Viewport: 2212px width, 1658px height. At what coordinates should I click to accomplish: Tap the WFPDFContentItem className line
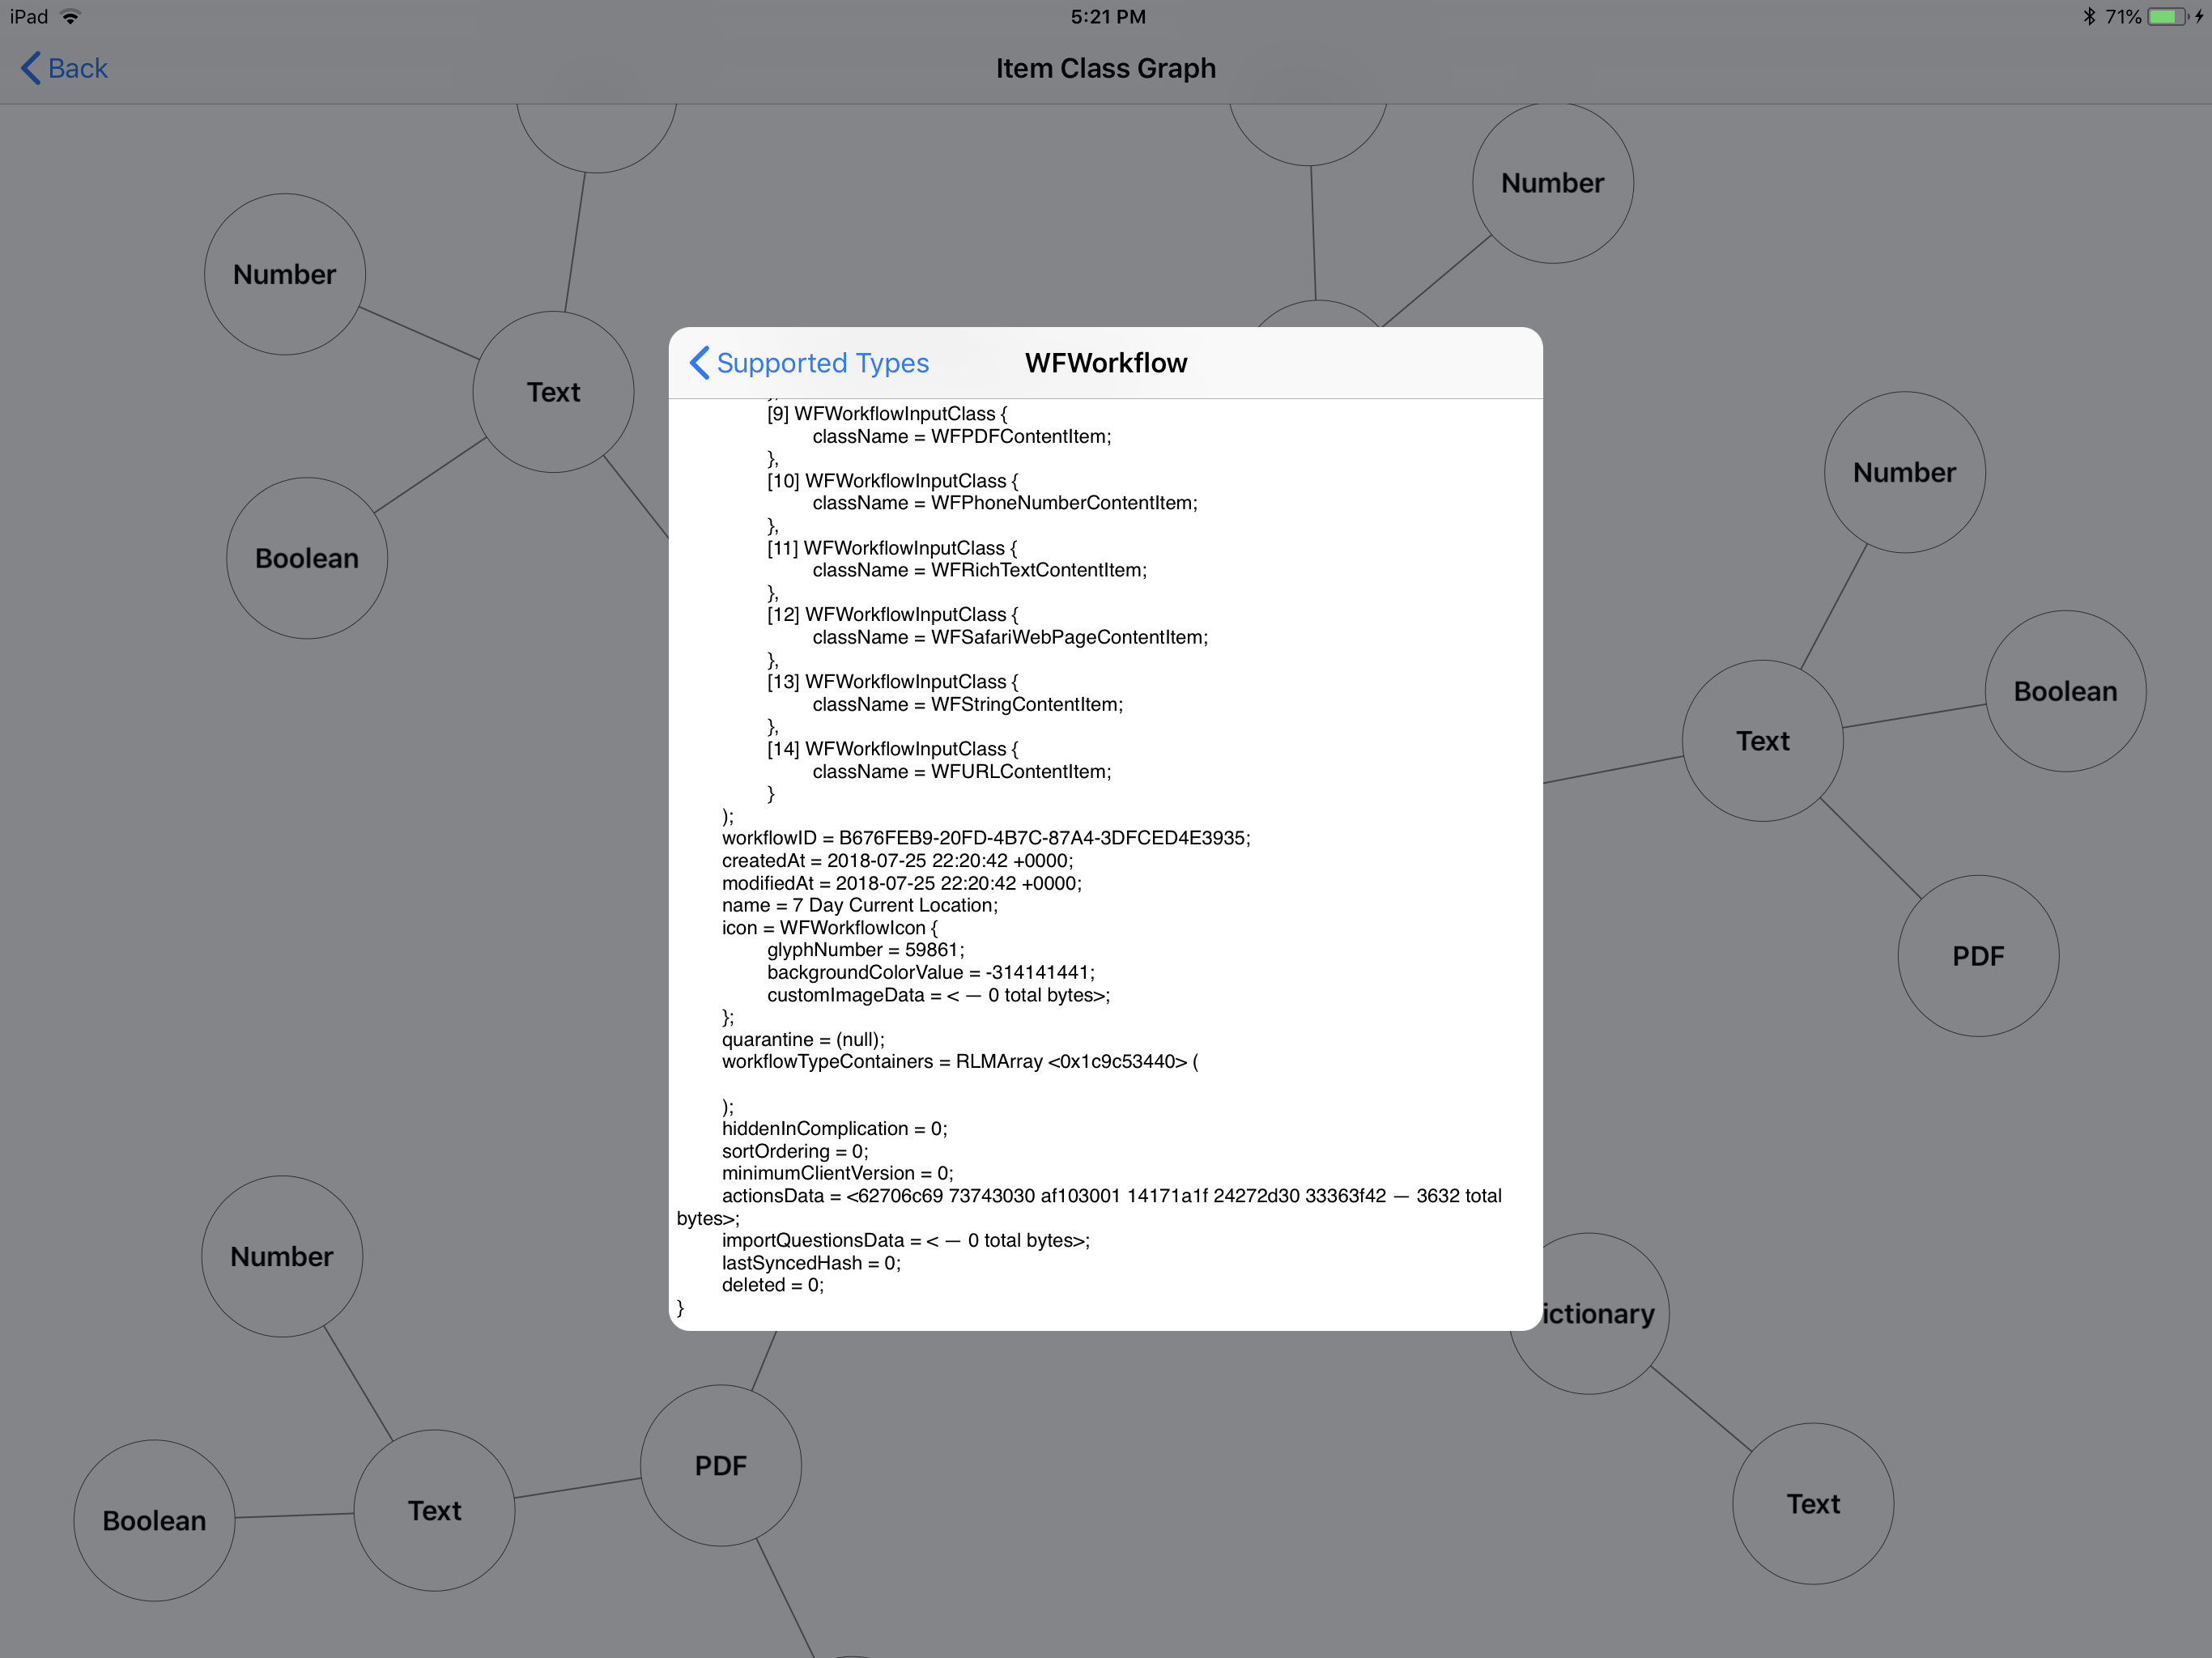tap(962, 436)
